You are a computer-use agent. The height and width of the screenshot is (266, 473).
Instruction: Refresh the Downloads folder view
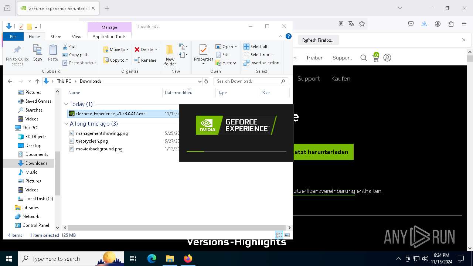[206, 81]
